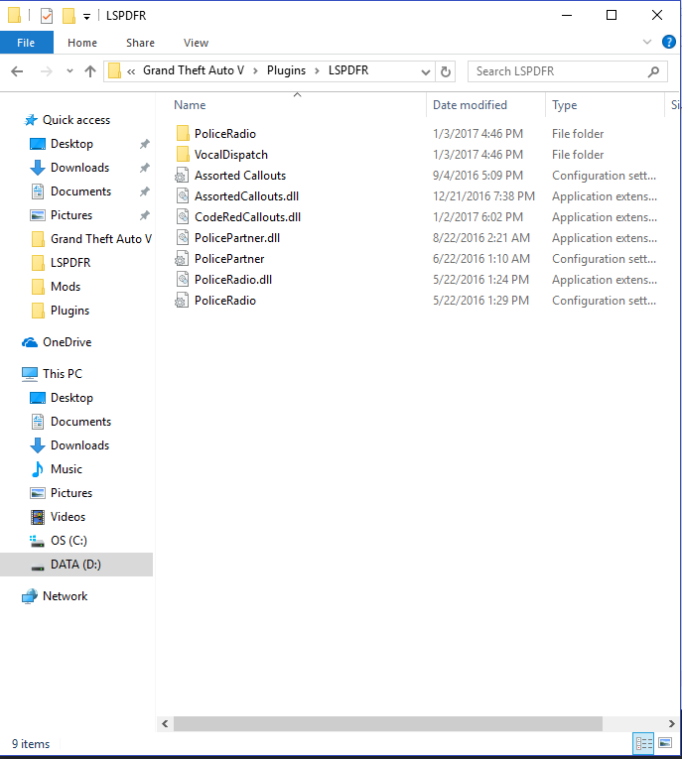This screenshot has width=682, height=759.
Task: Switch to the Share ribbon tab
Action: click(x=140, y=43)
